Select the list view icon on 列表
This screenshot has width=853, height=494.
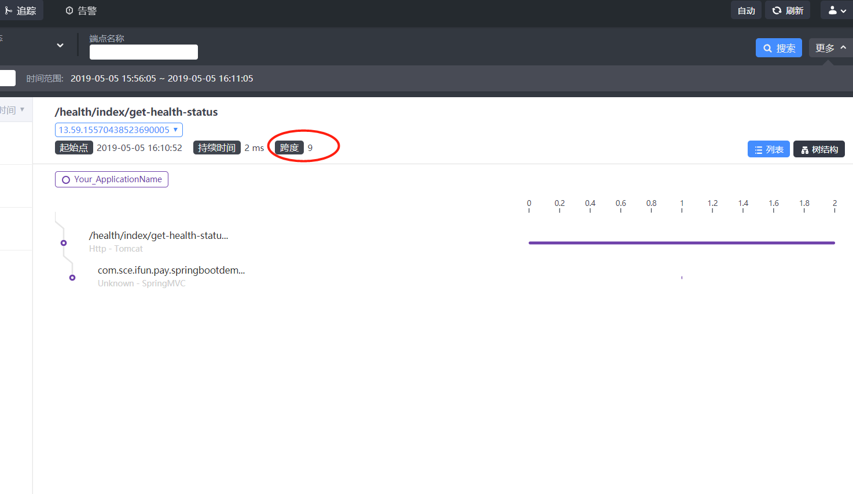click(758, 149)
